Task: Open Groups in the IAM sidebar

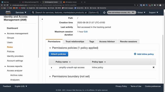Action: pyautogui.click(x=11, y=38)
